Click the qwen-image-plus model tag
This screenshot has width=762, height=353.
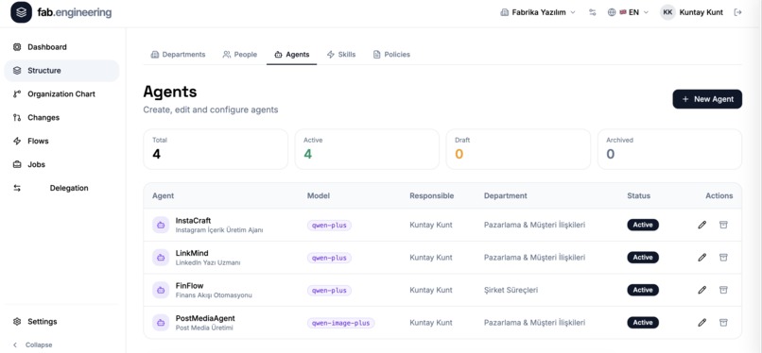[340, 323]
